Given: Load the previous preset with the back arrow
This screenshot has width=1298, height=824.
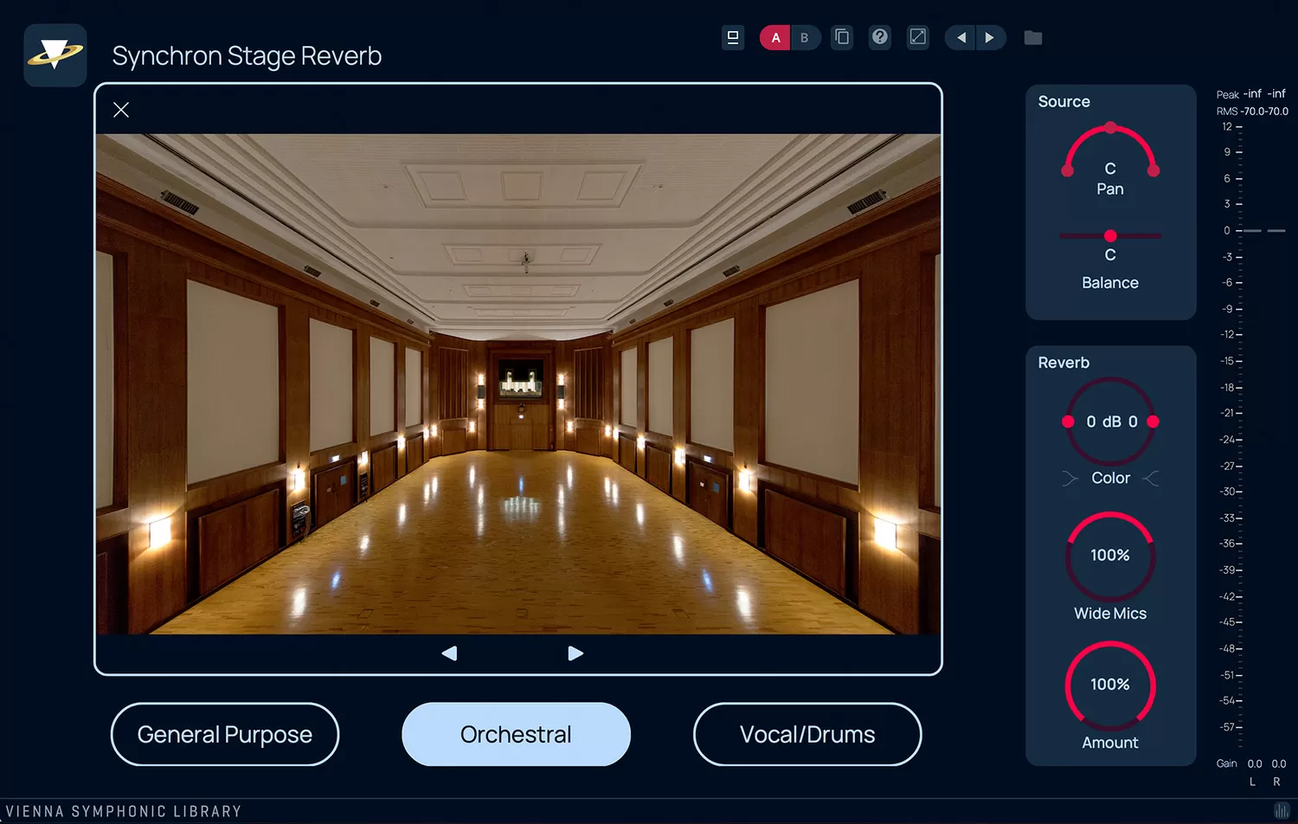Looking at the screenshot, I should coord(960,37).
